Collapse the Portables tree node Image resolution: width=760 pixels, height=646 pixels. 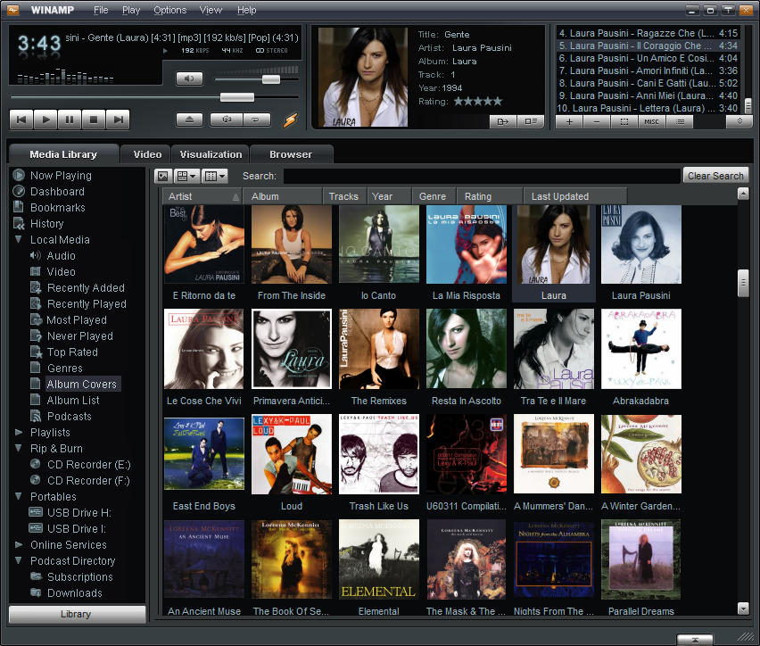click(19, 496)
